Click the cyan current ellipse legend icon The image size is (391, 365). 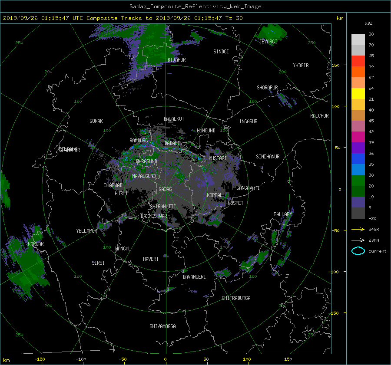point(358,251)
